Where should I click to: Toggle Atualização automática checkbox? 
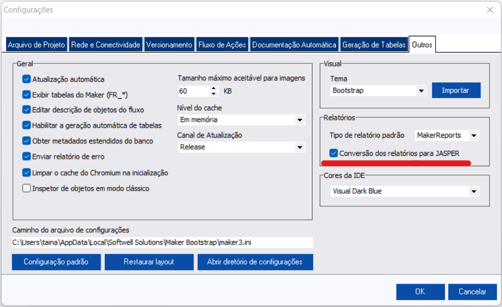pyautogui.click(x=27, y=79)
